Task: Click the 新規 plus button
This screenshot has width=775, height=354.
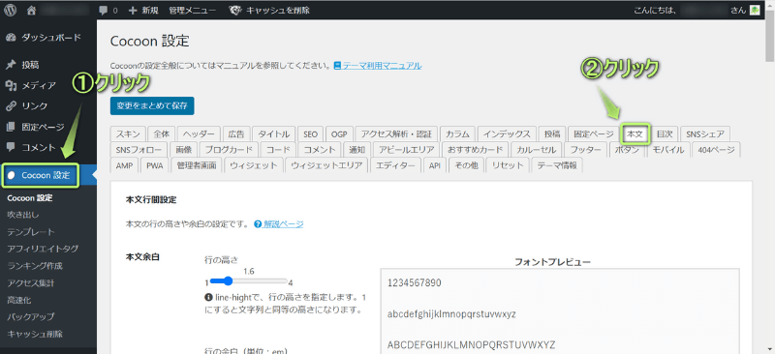Action: 142,10
